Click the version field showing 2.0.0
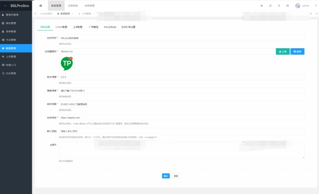This screenshot has height=194, width=319. coord(182,77)
